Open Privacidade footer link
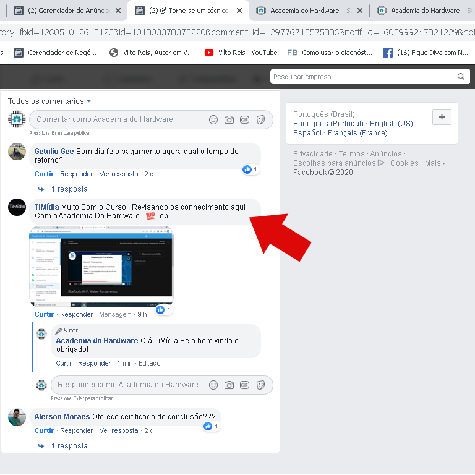The height and width of the screenshot is (475, 475). click(x=312, y=154)
